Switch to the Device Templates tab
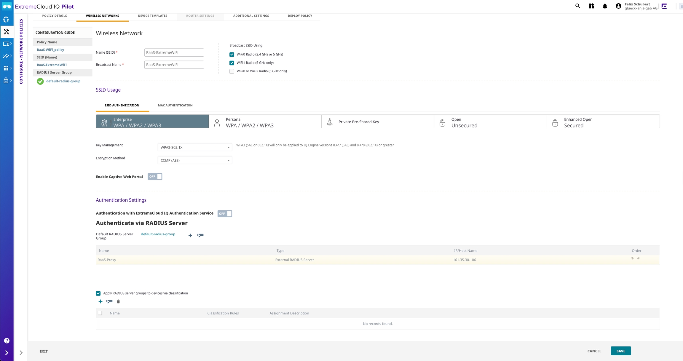 click(x=152, y=16)
